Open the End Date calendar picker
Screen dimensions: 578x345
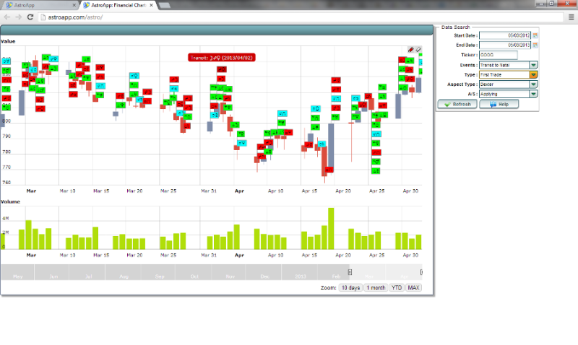[x=535, y=45]
